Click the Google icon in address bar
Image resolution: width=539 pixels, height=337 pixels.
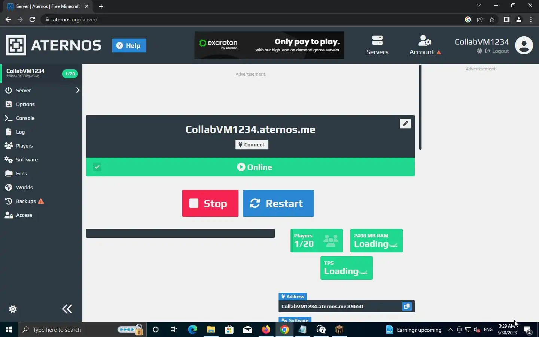tap(468, 19)
